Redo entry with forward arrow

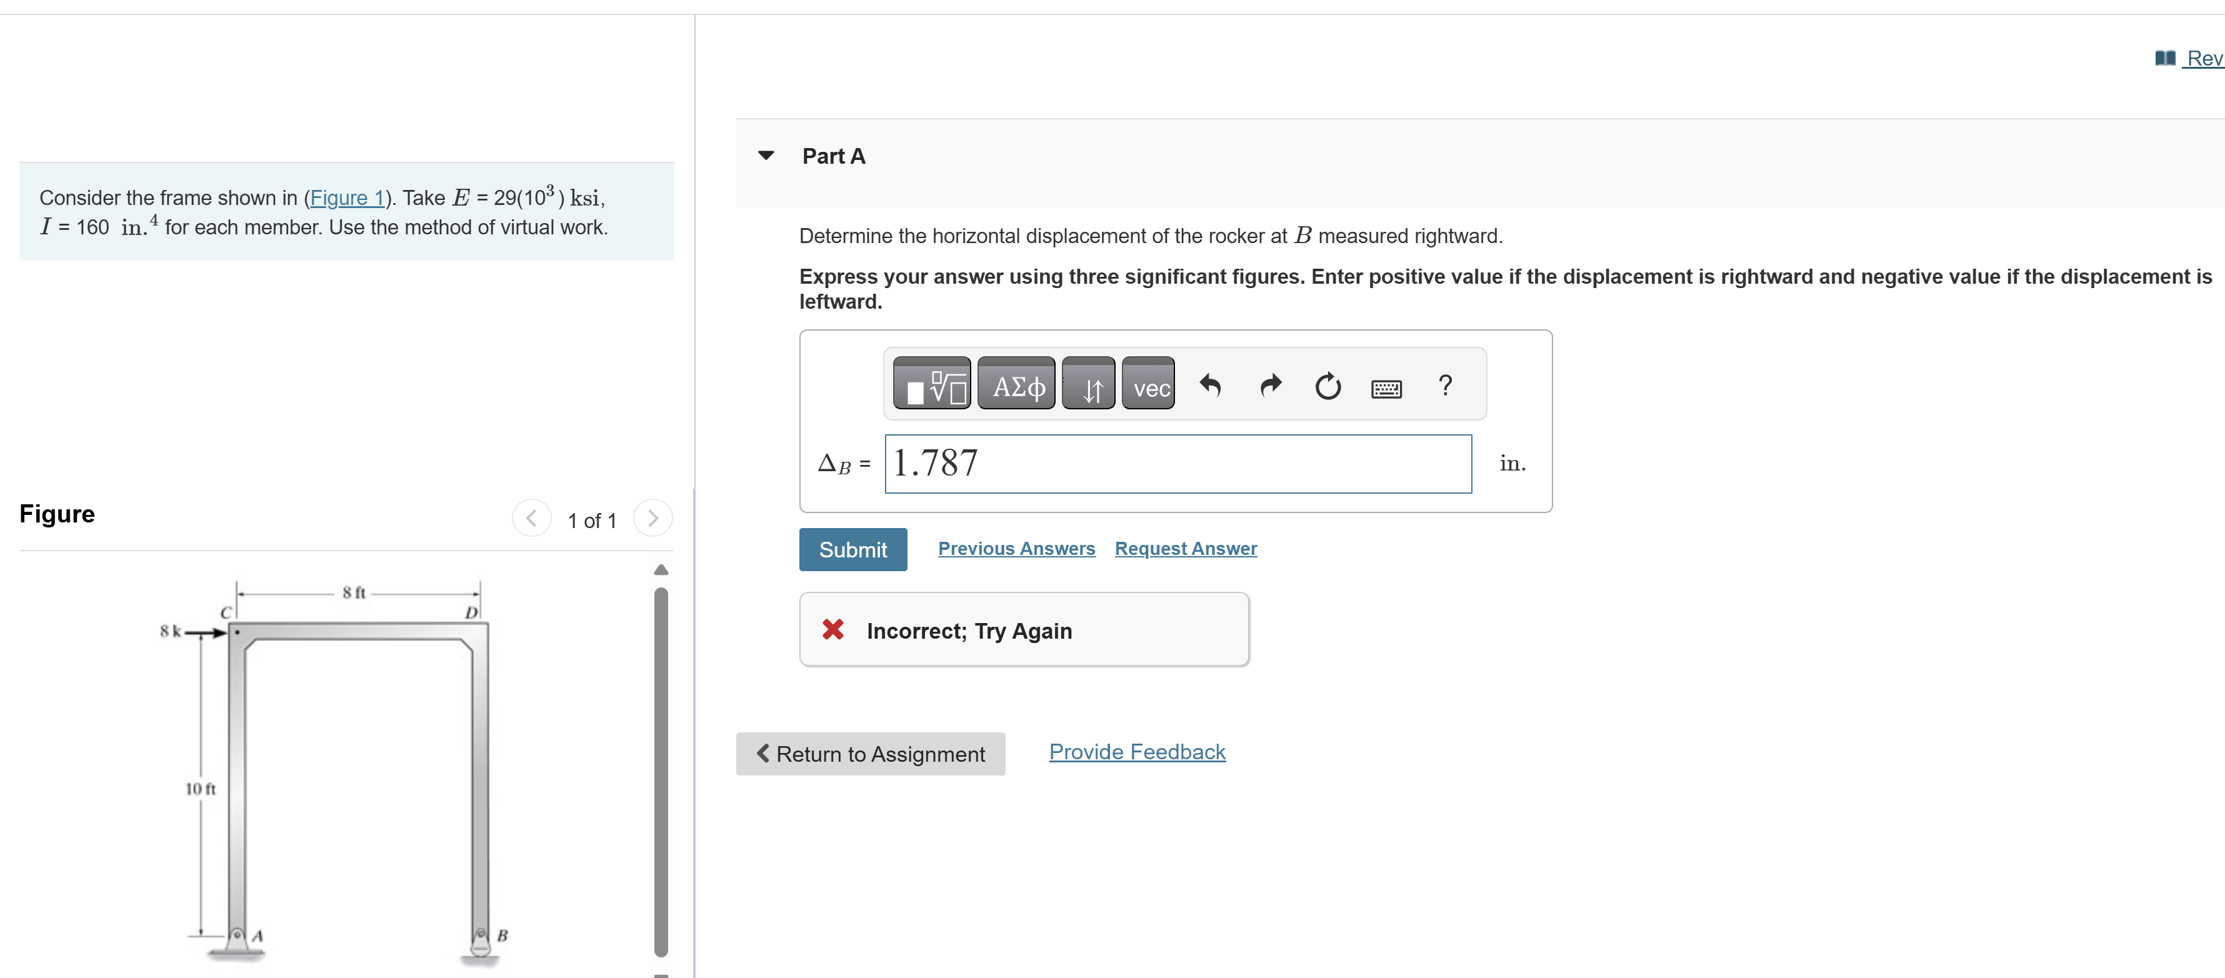[1270, 384]
